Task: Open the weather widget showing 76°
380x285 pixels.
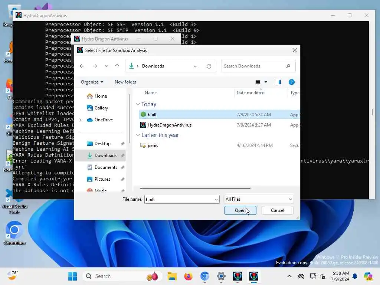Action: click(12, 276)
